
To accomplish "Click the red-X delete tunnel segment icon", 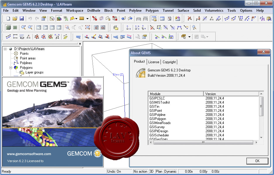I will 107,37.
